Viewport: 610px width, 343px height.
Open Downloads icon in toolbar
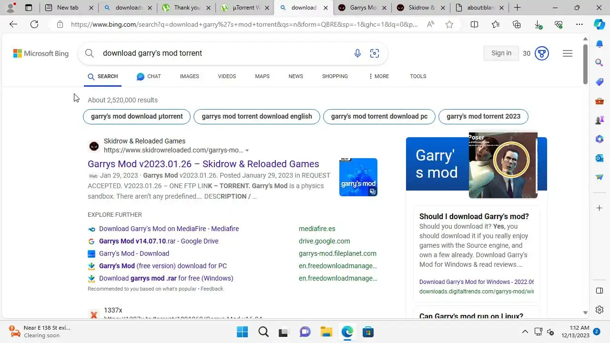tap(538, 24)
